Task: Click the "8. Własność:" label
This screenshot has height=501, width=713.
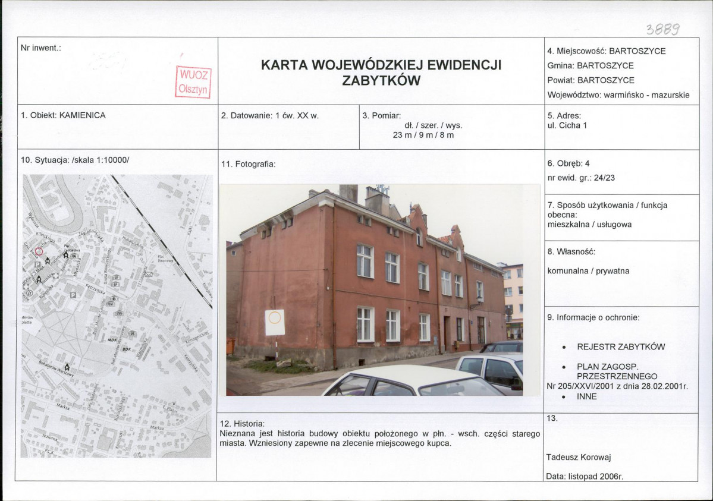Action: (571, 251)
